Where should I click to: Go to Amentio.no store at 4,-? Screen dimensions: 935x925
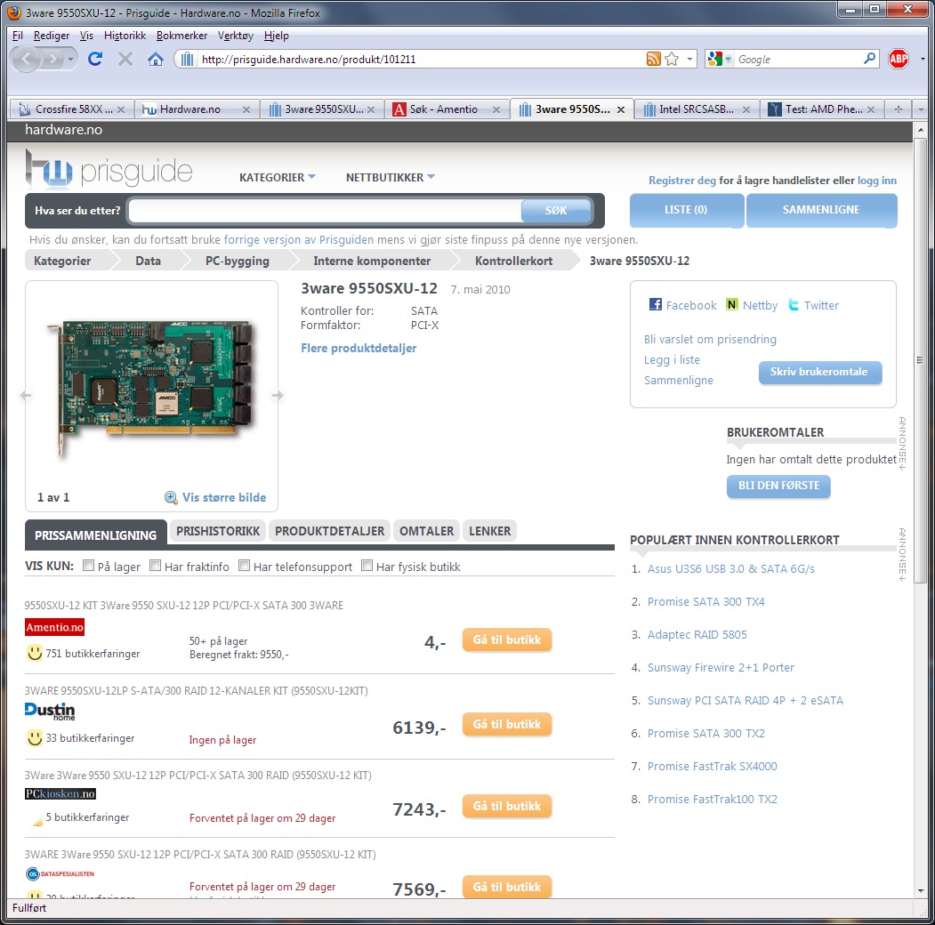pos(507,640)
